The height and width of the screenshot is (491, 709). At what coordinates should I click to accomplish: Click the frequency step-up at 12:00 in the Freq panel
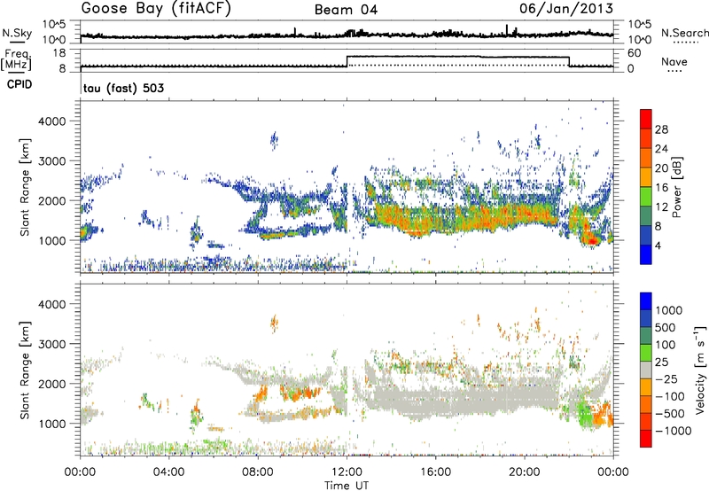point(347,61)
